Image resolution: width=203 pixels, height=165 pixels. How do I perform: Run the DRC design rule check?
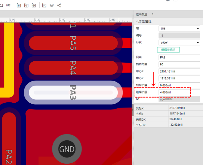point(8,5)
